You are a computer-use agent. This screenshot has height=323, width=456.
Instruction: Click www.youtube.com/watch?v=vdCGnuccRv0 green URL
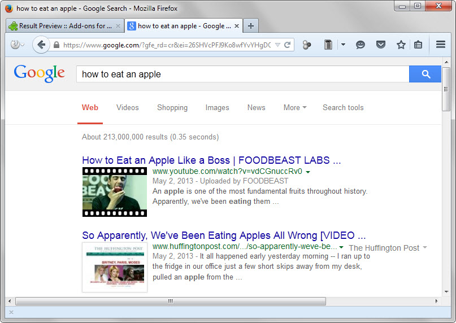pos(227,171)
